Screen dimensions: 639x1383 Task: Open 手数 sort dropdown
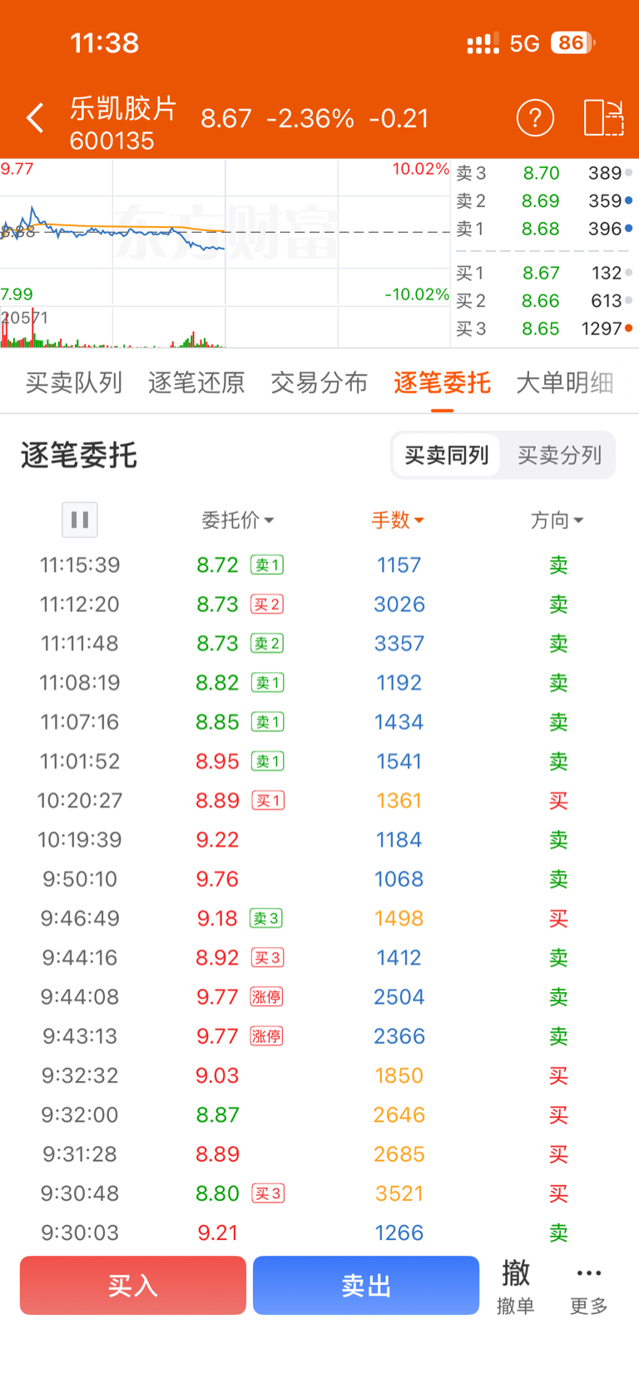[398, 521]
